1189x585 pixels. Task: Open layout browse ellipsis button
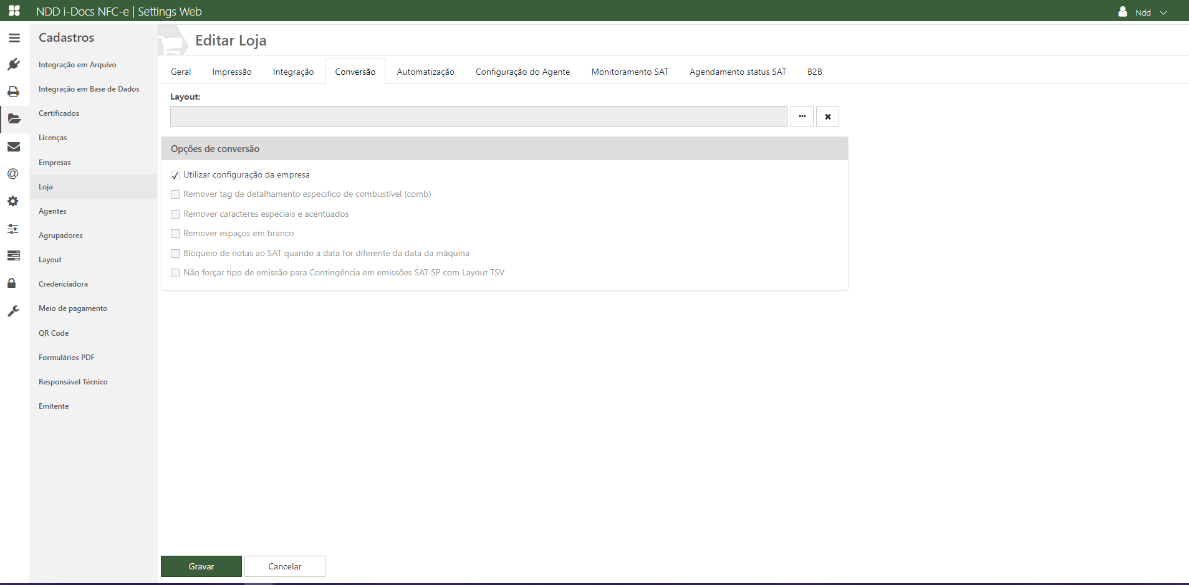coord(802,117)
